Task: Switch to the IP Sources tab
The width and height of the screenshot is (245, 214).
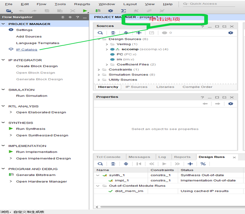Action: [x=136, y=87]
